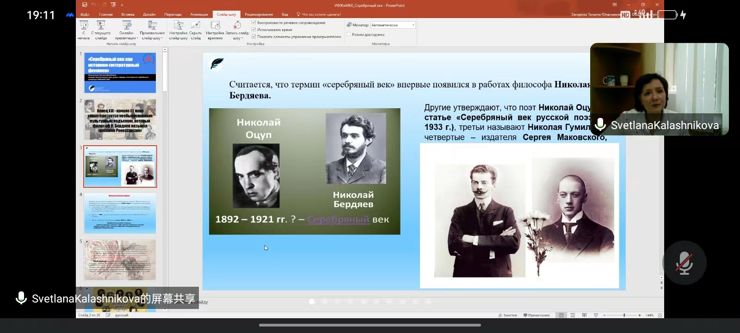Switch to reading view in status bar
740x333 pixels.
tap(584, 315)
